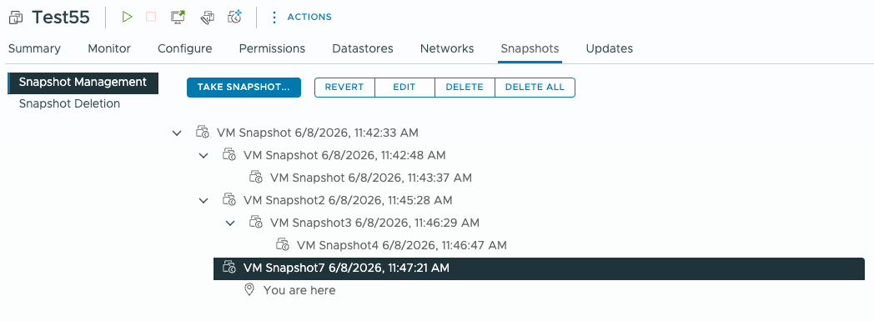874x321 pixels.
Task: Collapse the VM Snapshot2 11:45:28 AM node
Action: point(203,200)
